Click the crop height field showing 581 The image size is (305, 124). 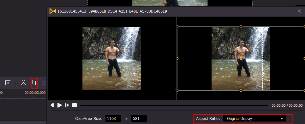point(139,118)
